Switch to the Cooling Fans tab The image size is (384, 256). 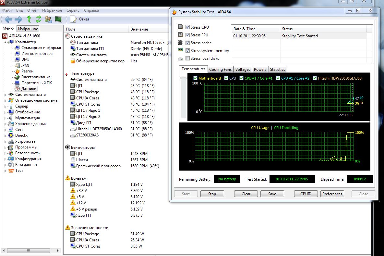220,70
